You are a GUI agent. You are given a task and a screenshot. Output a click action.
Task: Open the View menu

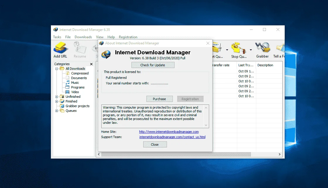click(x=100, y=37)
